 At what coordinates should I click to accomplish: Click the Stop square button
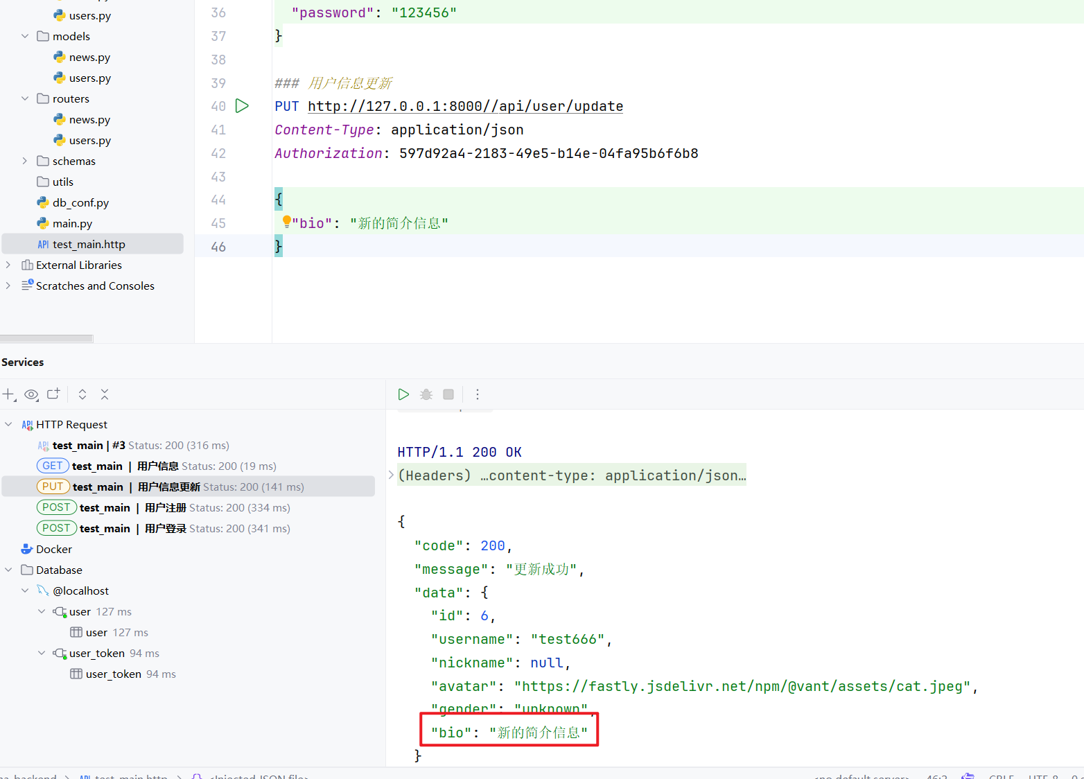(448, 394)
